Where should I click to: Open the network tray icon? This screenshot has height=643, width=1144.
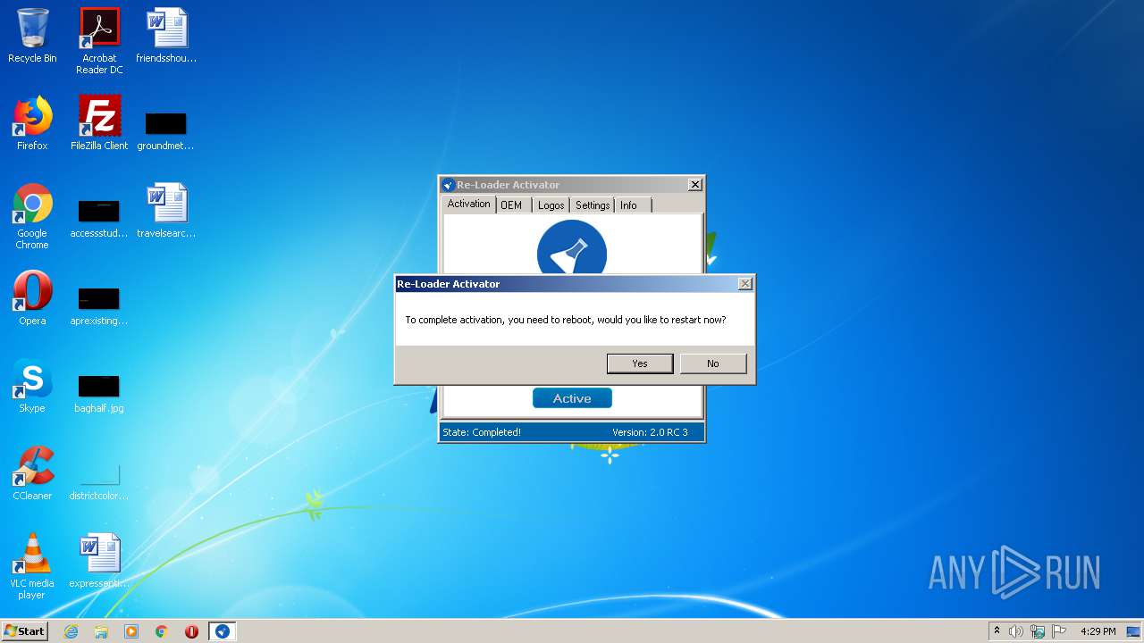1038,631
